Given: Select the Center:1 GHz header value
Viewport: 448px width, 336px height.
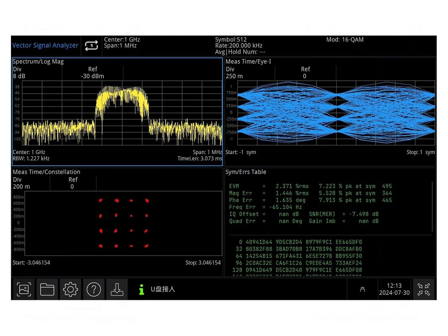Looking at the screenshot, I should [x=122, y=39].
